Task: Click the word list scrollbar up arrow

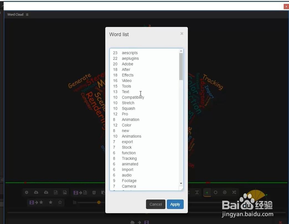Action: (x=181, y=51)
